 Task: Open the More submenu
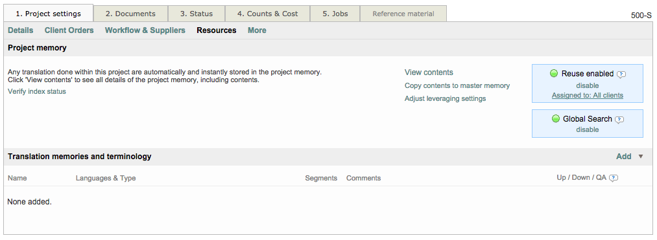point(257,30)
